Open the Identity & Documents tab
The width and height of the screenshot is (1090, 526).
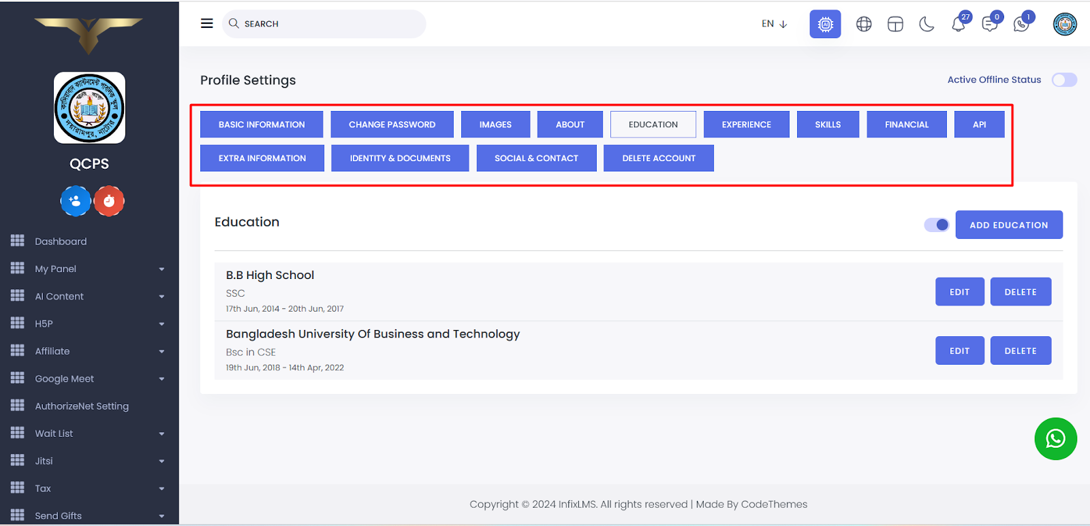point(400,159)
